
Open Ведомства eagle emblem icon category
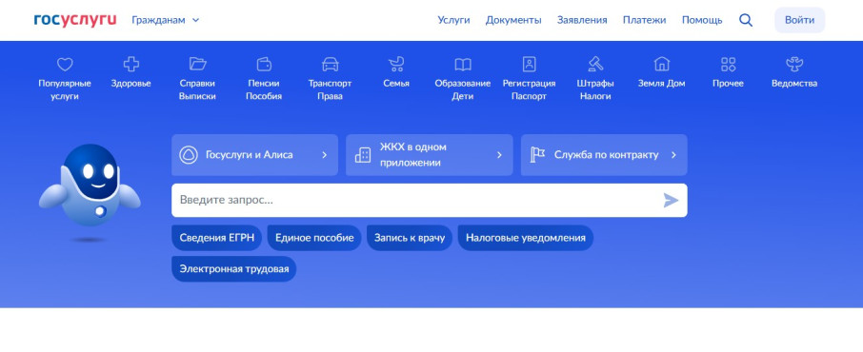794,72
